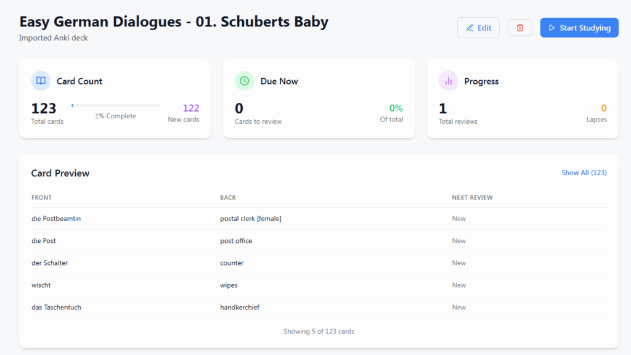Select the die Postbeamtin card row
This screenshot has width=631, height=355.
pyautogui.click(x=55, y=219)
